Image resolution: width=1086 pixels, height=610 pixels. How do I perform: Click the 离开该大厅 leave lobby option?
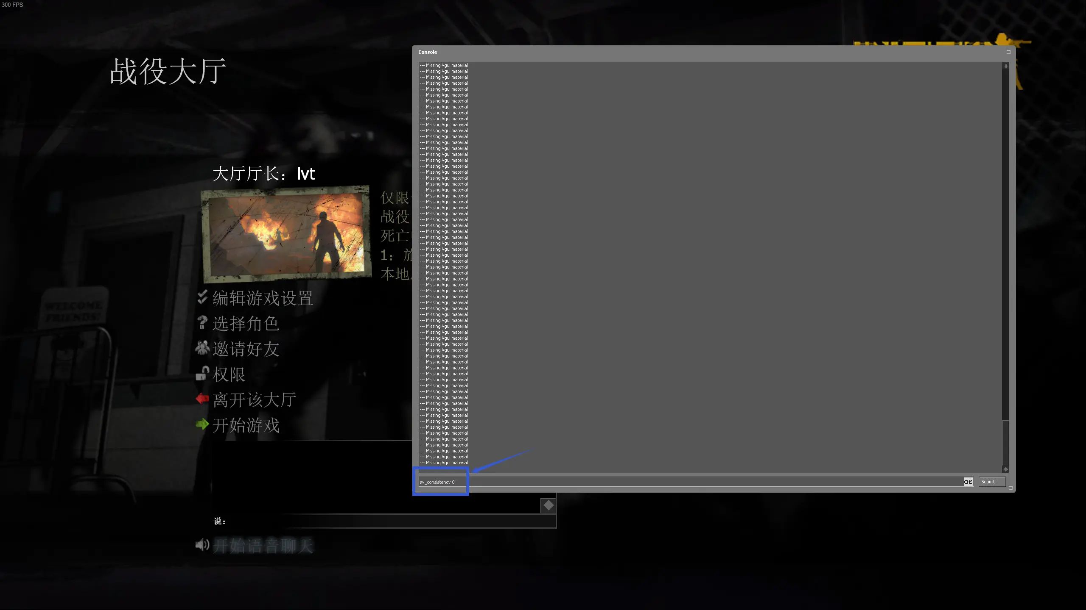[255, 399]
